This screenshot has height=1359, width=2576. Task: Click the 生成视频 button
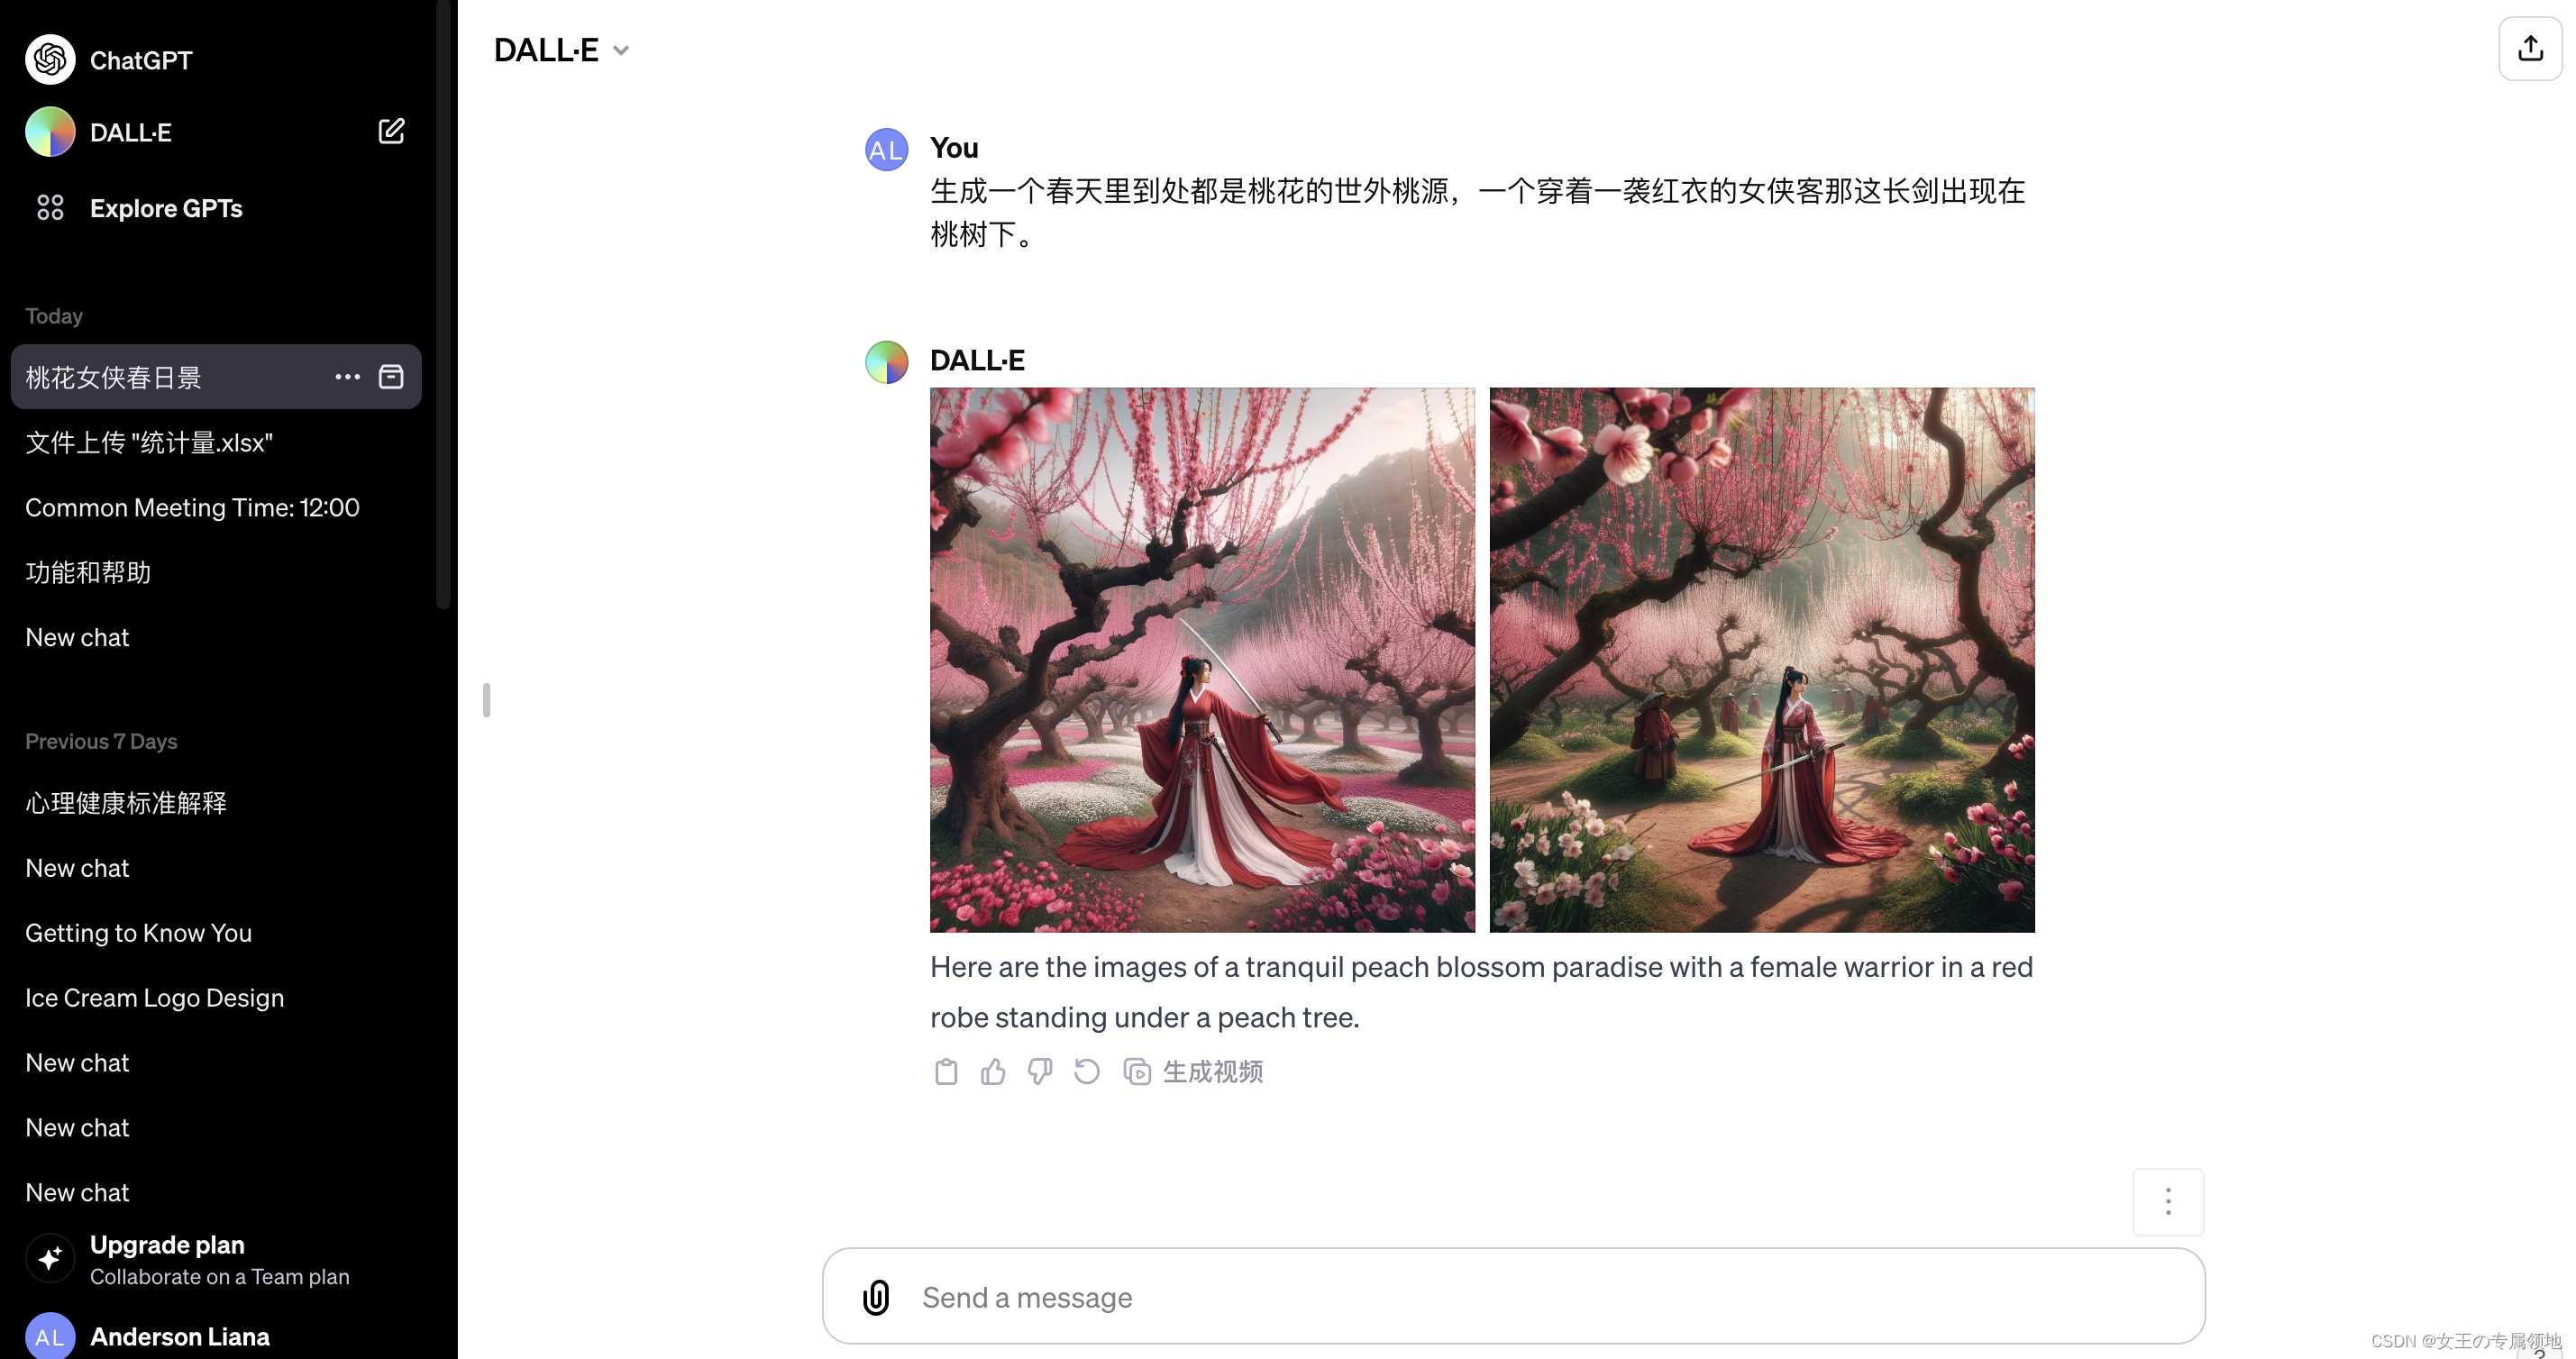point(1194,1072)
